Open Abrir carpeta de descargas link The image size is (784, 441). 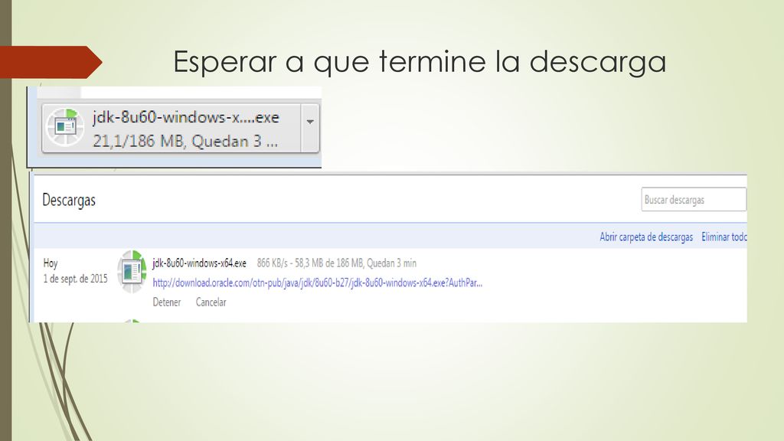[646, 237]
